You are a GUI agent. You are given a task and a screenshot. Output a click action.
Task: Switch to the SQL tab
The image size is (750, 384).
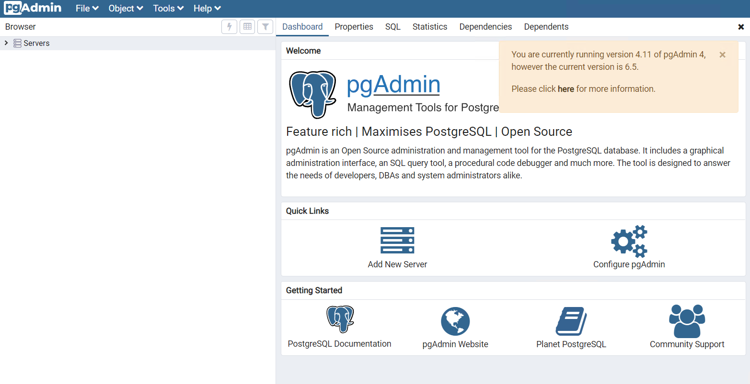click(392, 27)
